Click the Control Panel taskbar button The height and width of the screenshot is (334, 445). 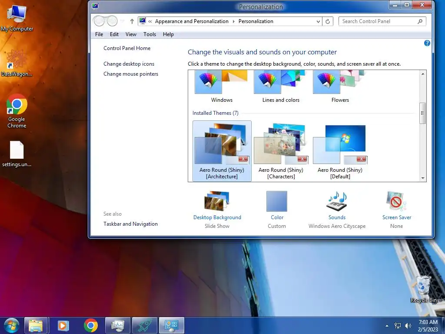click(171, 325)
